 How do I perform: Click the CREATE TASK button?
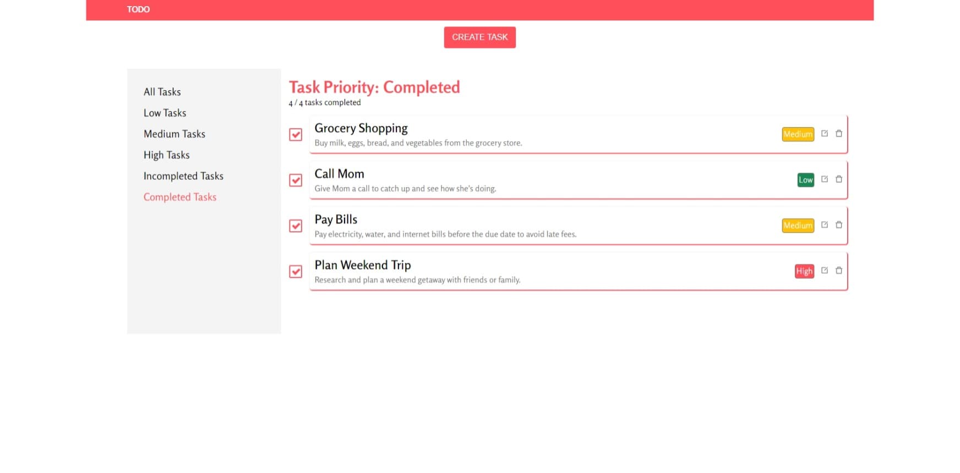[480, 37]
